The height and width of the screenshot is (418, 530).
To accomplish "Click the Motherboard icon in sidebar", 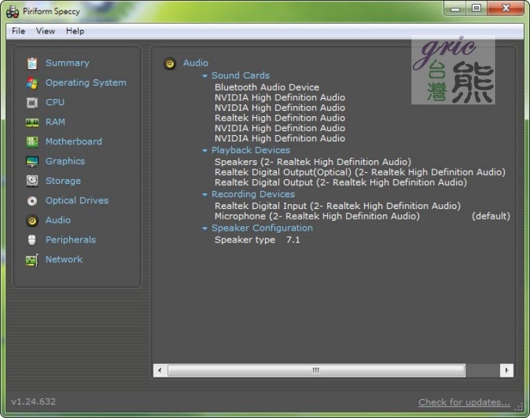I will coord(32,142).
